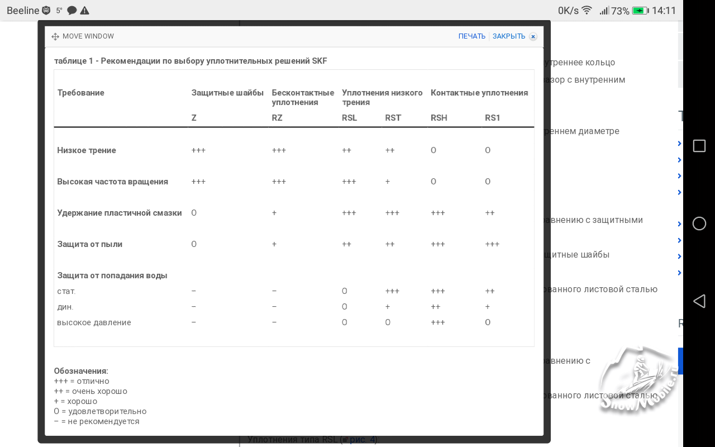The height and width of the screenshot is (447, 715).
Task: Click the ПЕЧАТЬ print link
Action: tap(472, 36)
